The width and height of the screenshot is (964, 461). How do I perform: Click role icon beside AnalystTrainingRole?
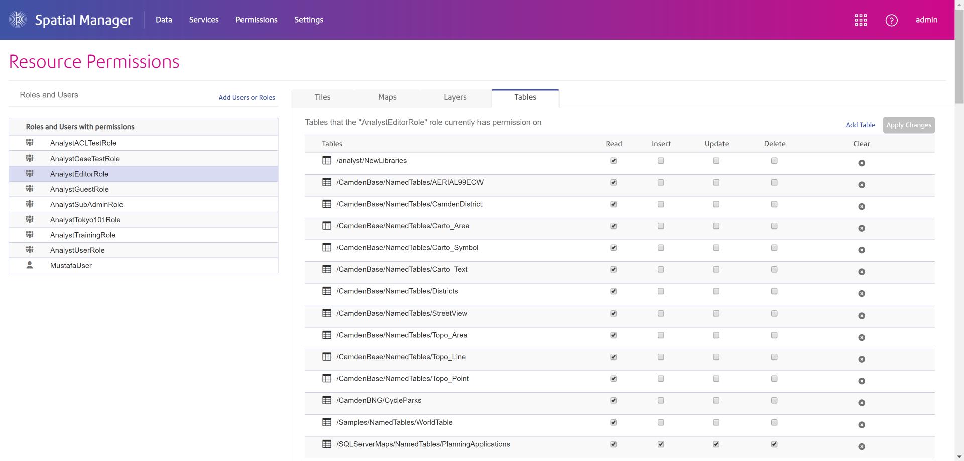[x=30, y=235]
